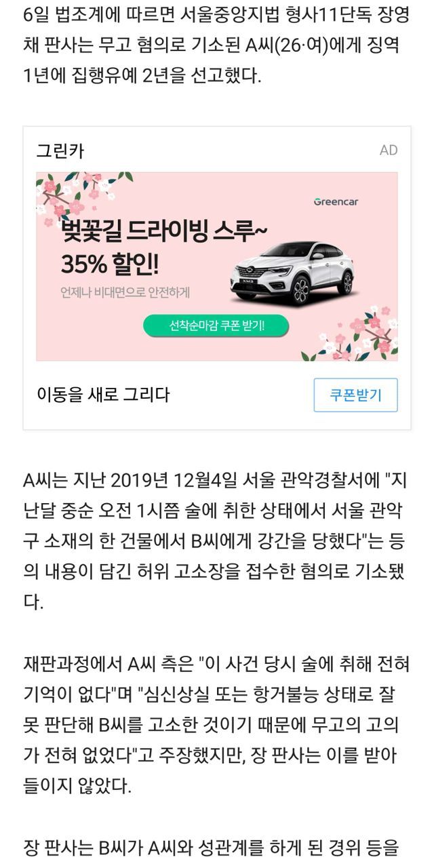Click the 언제나 비대면으로 안전하게 subtitle

pos(125,293)
